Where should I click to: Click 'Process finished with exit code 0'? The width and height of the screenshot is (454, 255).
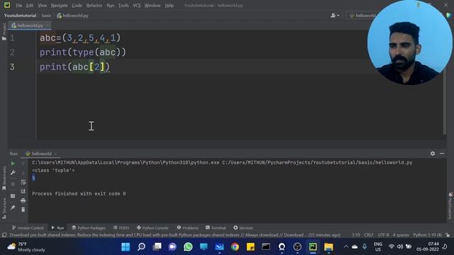coord(79,193)
